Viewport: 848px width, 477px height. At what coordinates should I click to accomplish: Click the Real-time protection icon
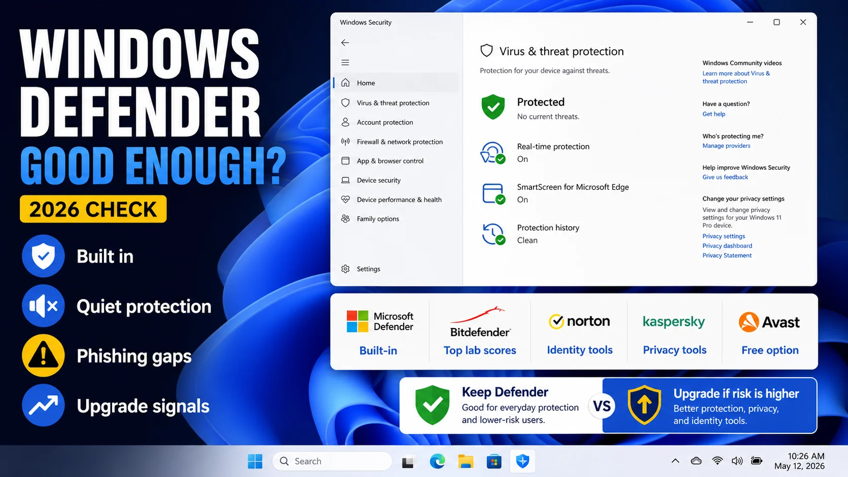pyautogui.click(x=493, y=153)
